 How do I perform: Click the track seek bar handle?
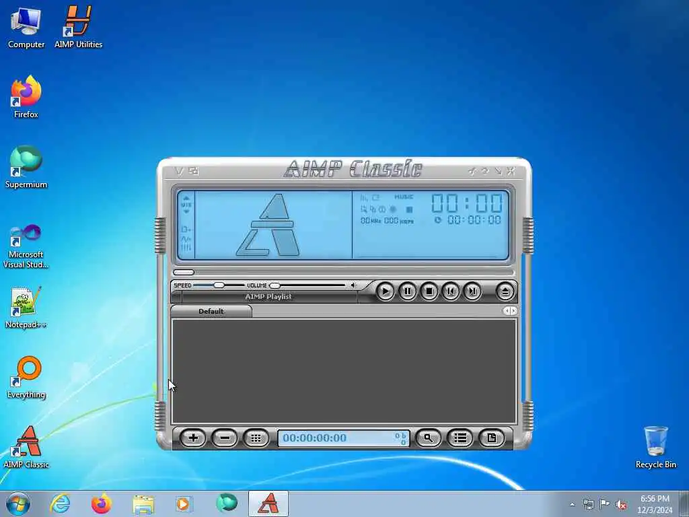[x=184, y=272]
